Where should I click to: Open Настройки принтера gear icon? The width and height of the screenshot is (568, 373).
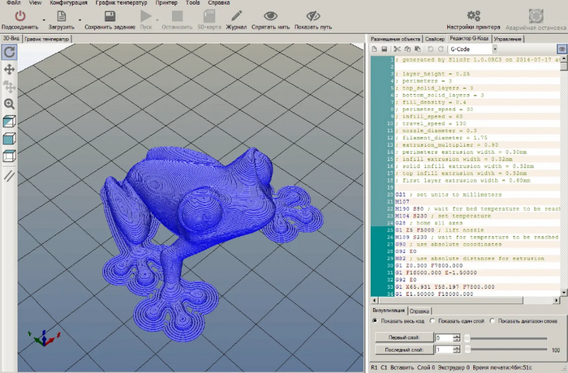pyautogui.click(x=472, y=15)
